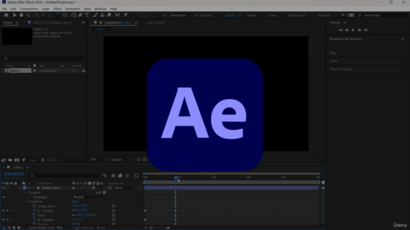The image size is (410, 230).
Task: Open the Composition menu
Action: coord(29,9)
